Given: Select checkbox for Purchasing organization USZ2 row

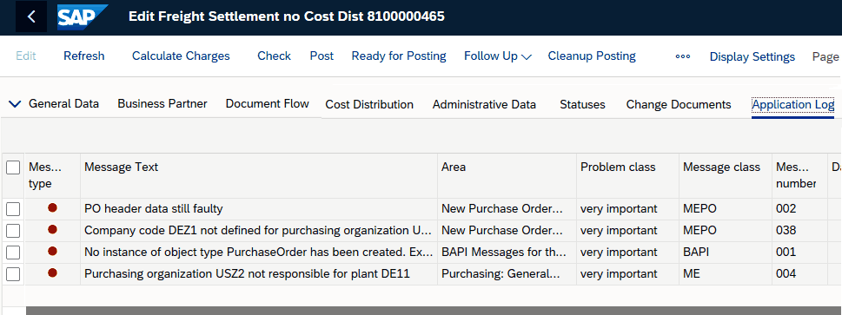Looking at the screenshot, I should pyautogui.click(x=13, y=274).
